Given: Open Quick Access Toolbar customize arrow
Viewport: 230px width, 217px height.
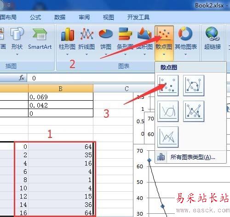Looking at the screenshot, I should 9,5.
